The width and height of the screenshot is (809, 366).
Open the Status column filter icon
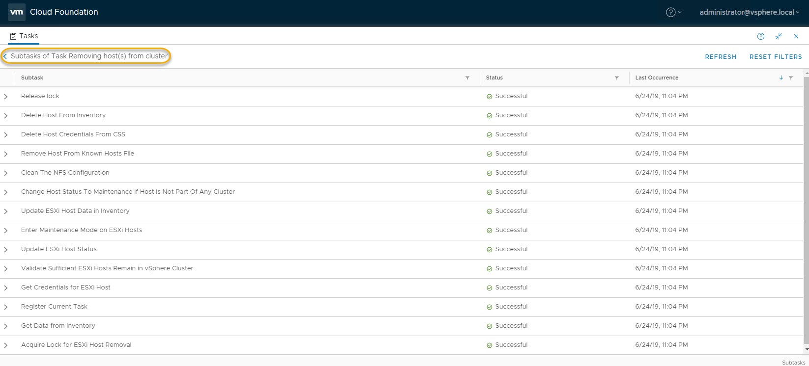(616, 78)
